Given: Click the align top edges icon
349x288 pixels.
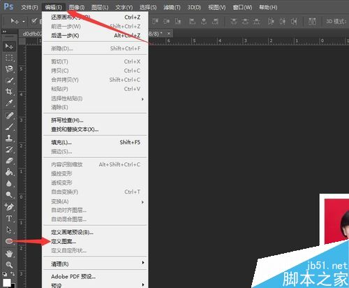Looking at the screenshot, I should coord(155,22).
